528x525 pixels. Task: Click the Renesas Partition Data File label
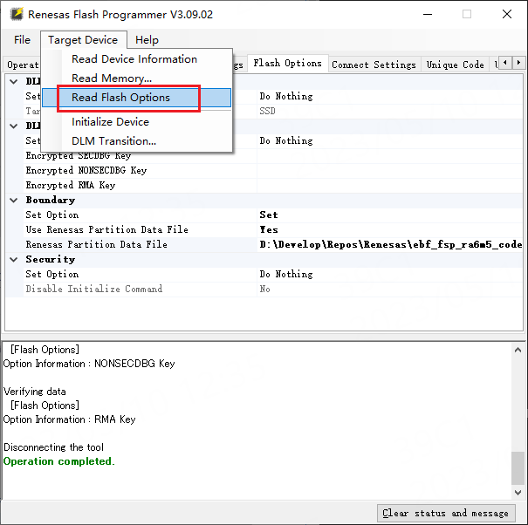96,245
